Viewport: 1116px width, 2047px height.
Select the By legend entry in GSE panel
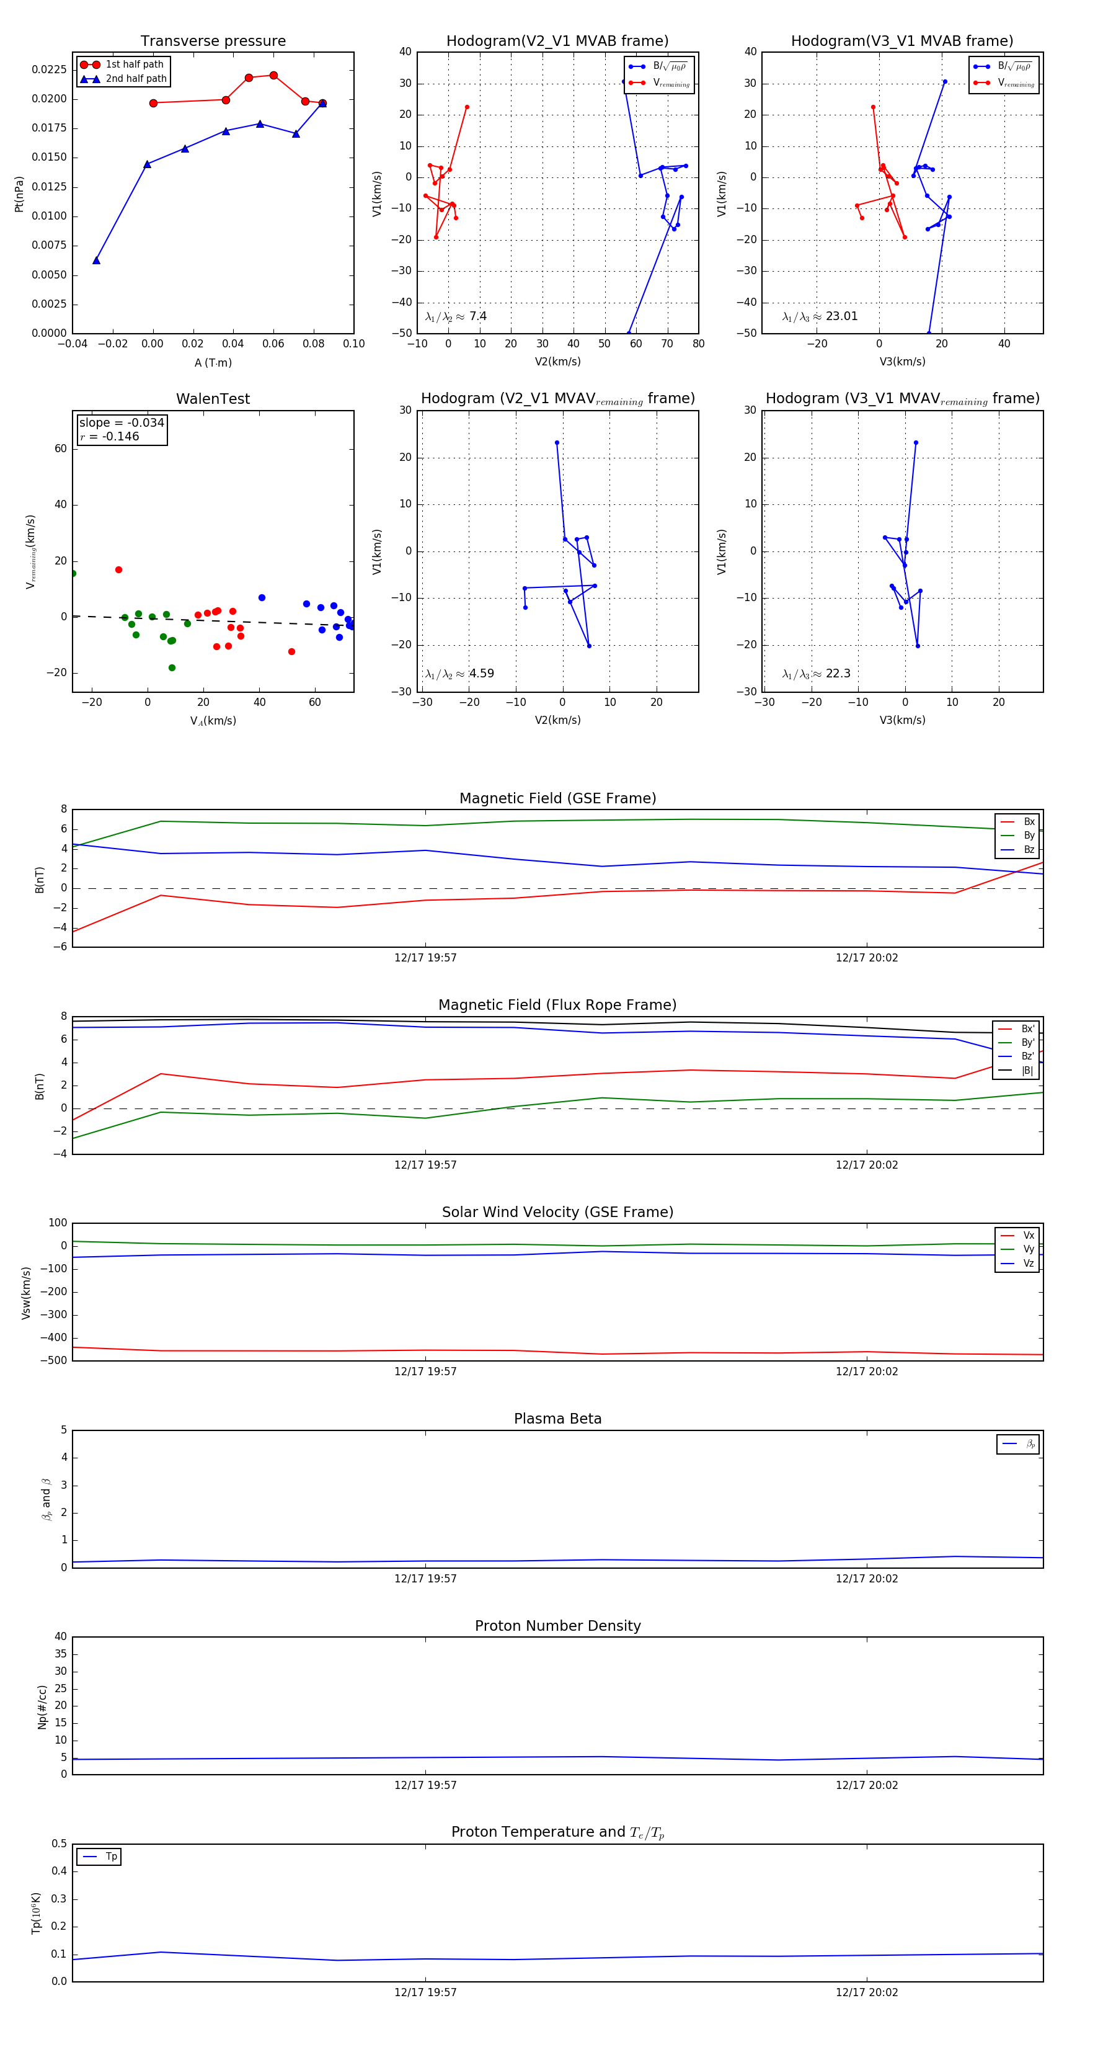coord(1017,835)
